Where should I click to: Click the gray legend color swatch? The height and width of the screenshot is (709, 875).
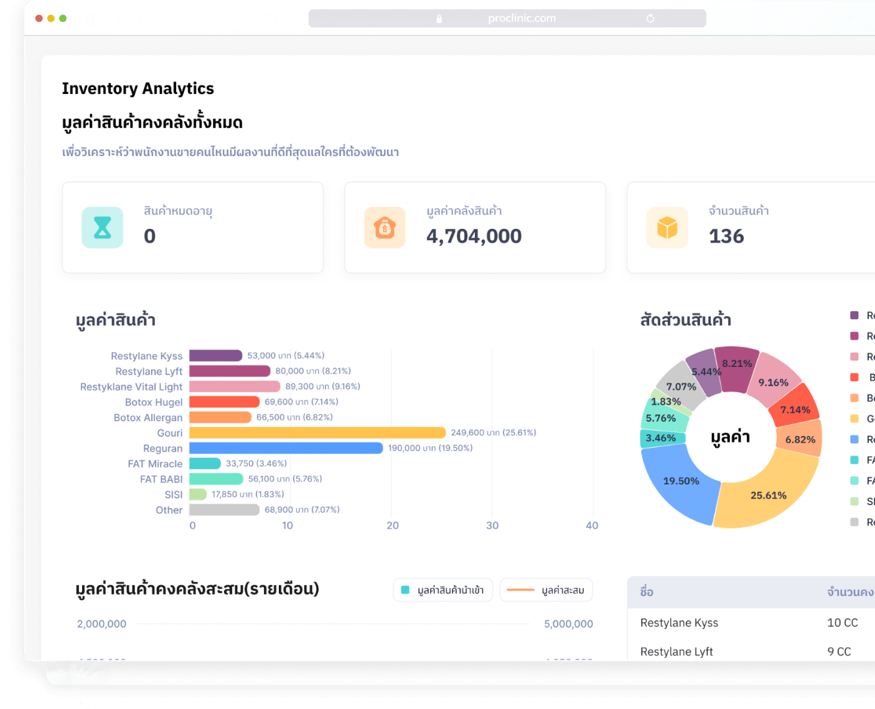pos(854,522)
